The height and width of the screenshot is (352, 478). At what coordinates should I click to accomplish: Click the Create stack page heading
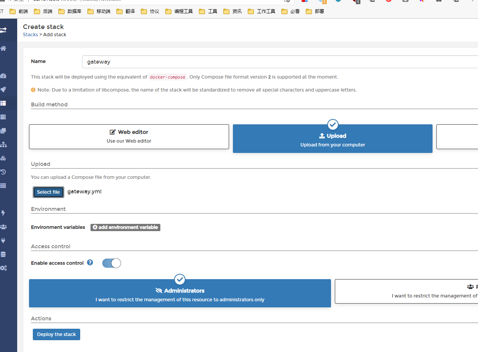44,27
